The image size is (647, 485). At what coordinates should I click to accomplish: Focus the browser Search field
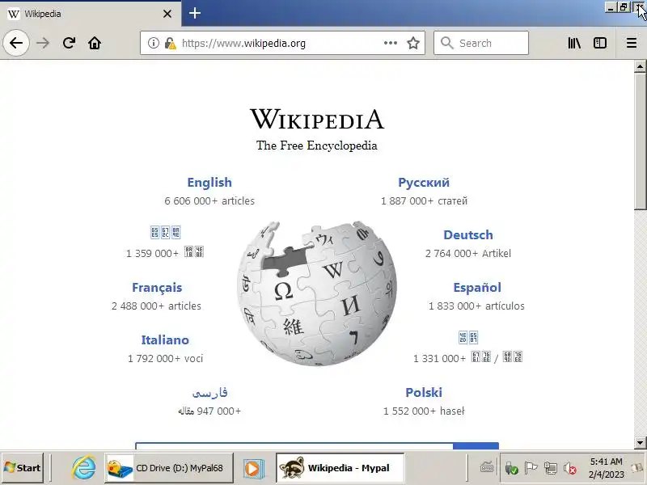(481, 43)
